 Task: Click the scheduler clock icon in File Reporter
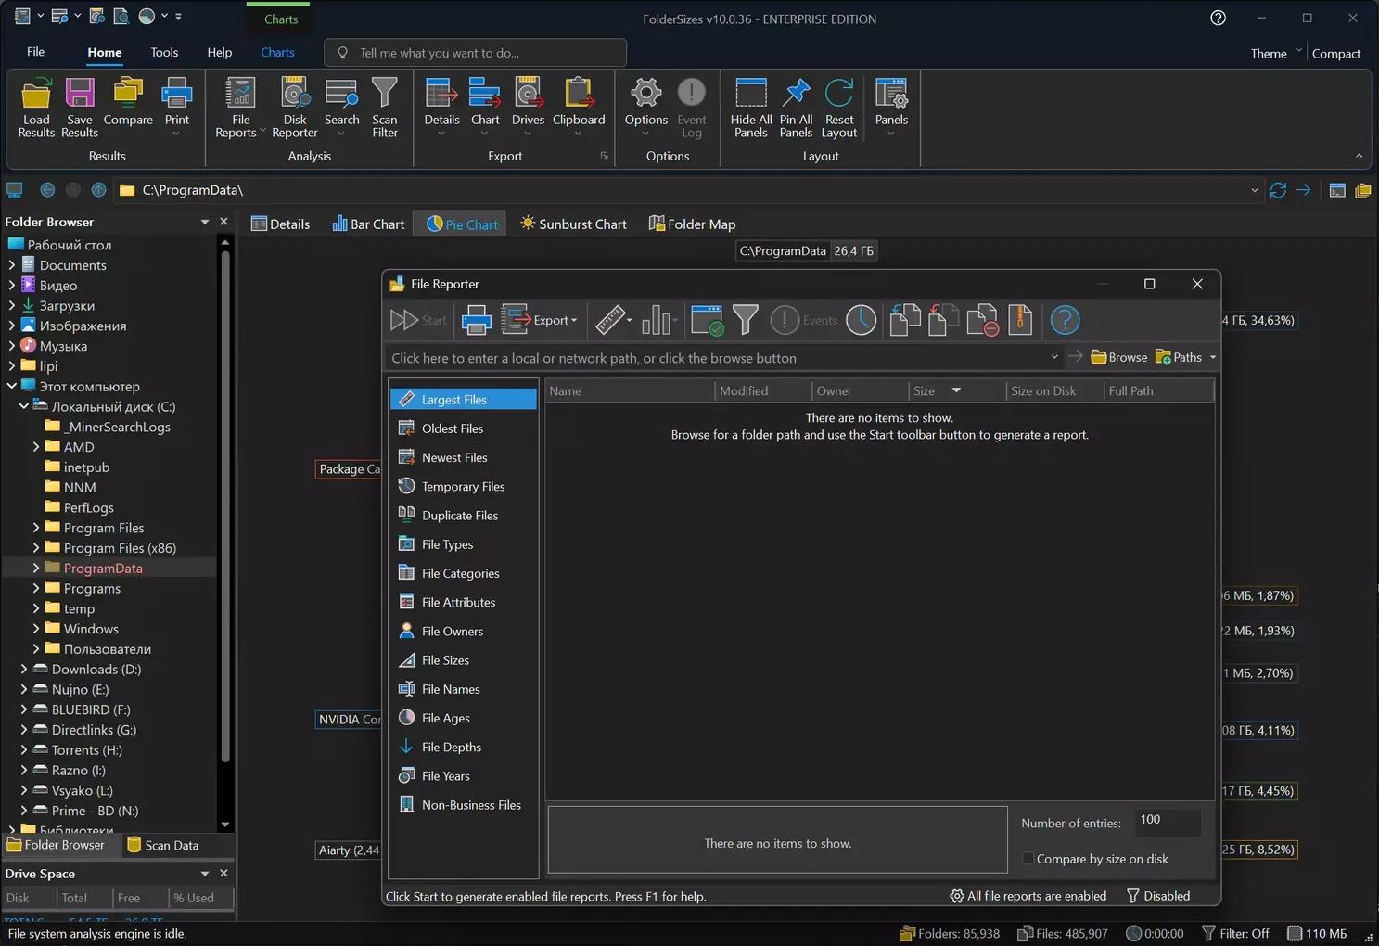coord(861,320)
